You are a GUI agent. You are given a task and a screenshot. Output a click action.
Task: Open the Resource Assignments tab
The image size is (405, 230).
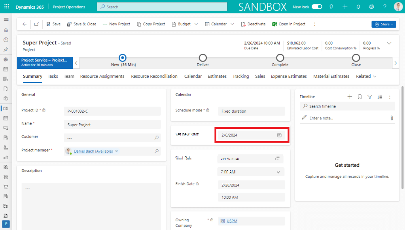[x=102, y=76]
